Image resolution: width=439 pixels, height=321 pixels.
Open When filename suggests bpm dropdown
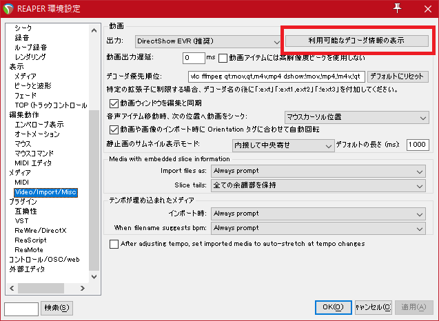click(x=318, y=229)
